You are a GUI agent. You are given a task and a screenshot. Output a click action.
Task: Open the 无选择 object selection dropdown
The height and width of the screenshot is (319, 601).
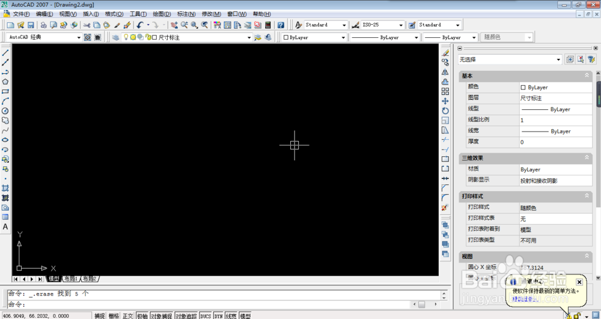tap(510, 59)
